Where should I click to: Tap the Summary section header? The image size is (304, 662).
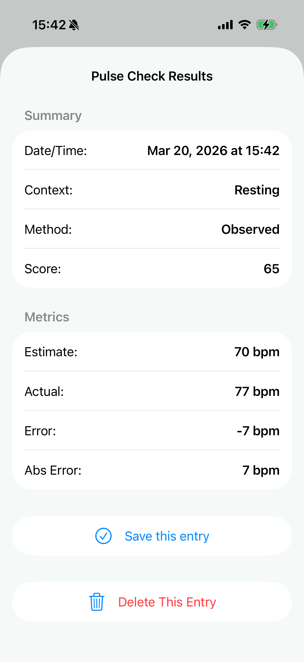[53, 115]
